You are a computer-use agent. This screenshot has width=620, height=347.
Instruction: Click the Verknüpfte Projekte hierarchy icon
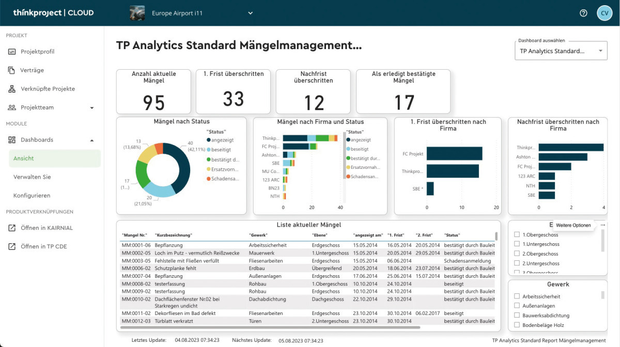(12, 89)
